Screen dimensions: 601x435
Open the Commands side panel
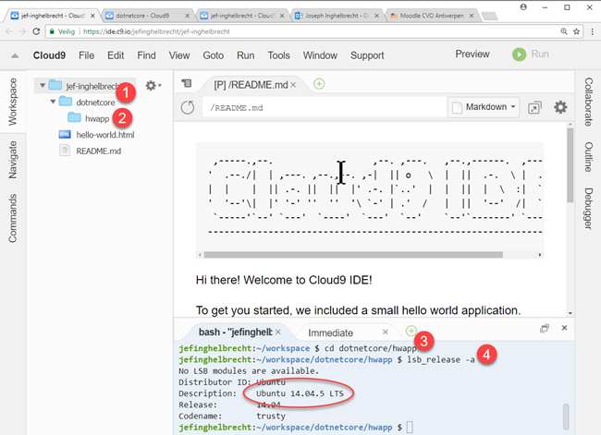coord(13,218)
